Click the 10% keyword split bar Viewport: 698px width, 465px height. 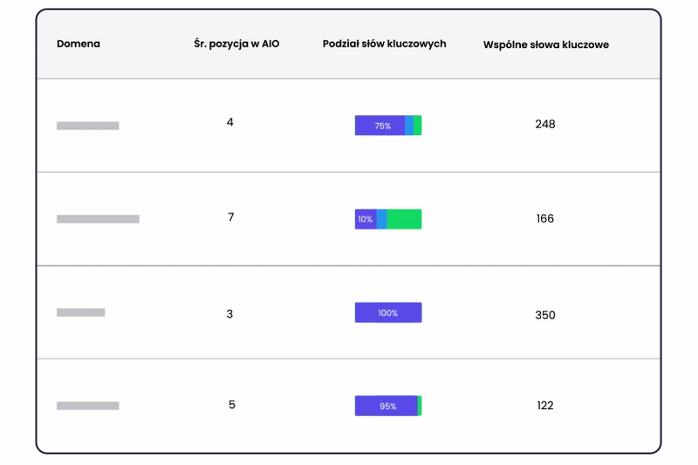pyautogui.click(x=387, y=219)
